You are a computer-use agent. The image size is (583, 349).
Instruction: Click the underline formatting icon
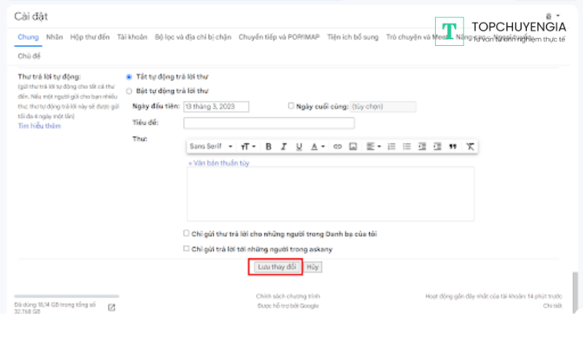pyautogui.click(x=299, y=146)
